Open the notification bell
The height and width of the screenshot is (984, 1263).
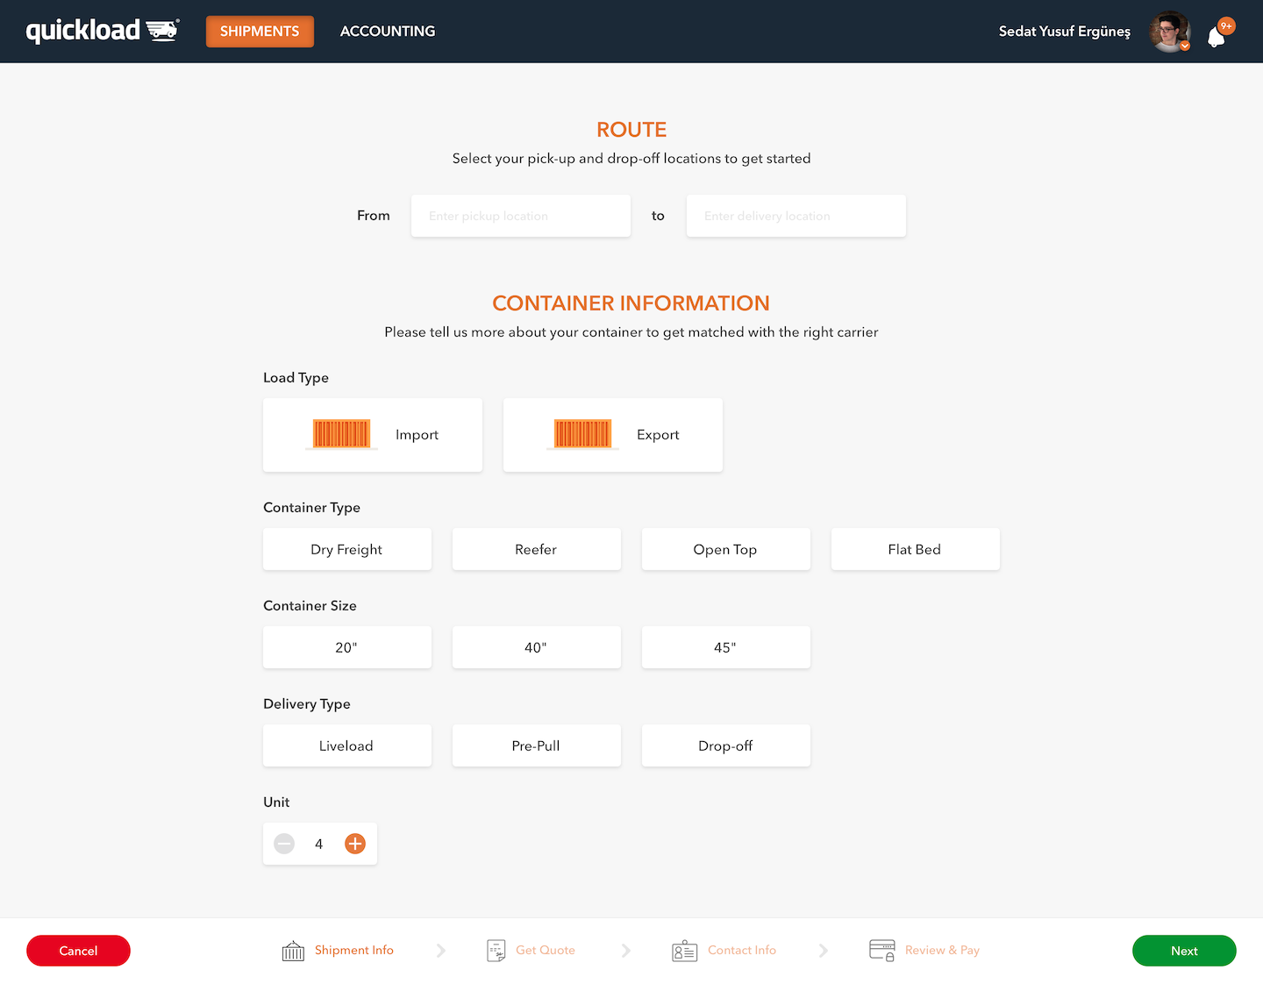[1216, 37]
